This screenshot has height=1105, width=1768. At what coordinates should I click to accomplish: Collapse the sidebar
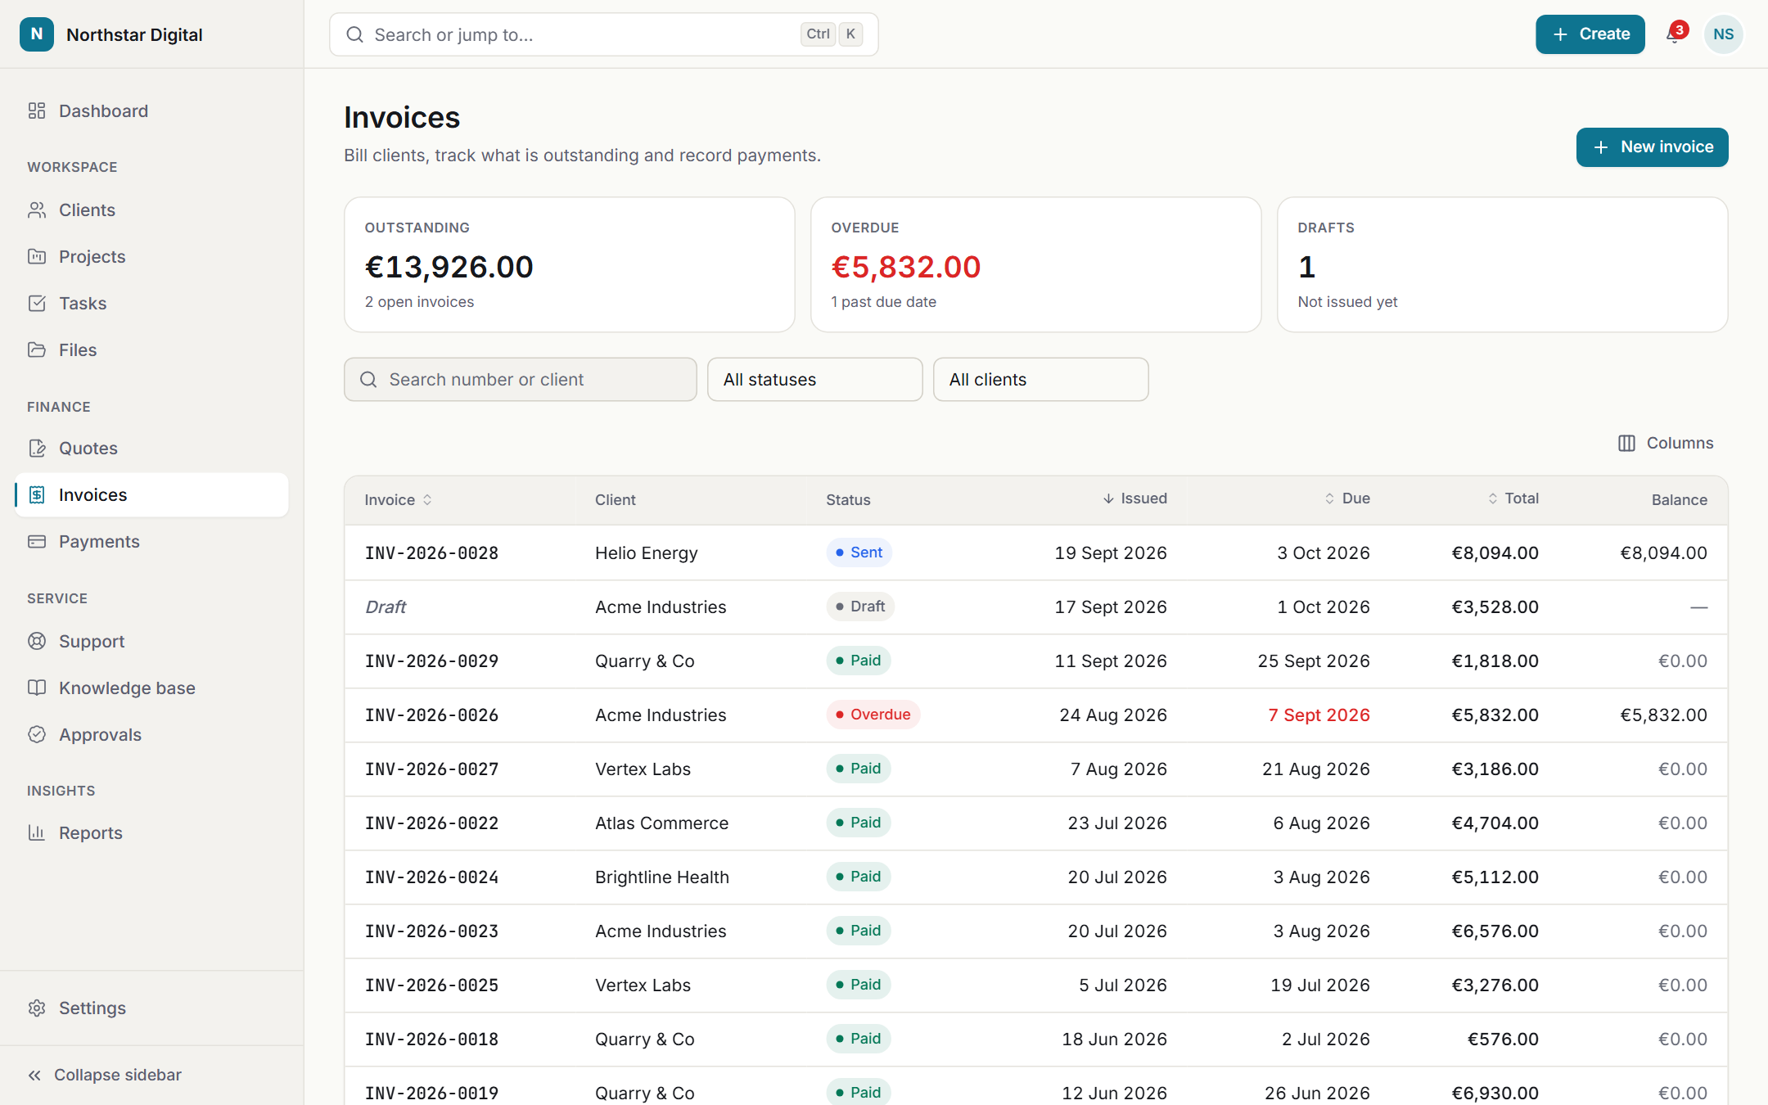105,1075
